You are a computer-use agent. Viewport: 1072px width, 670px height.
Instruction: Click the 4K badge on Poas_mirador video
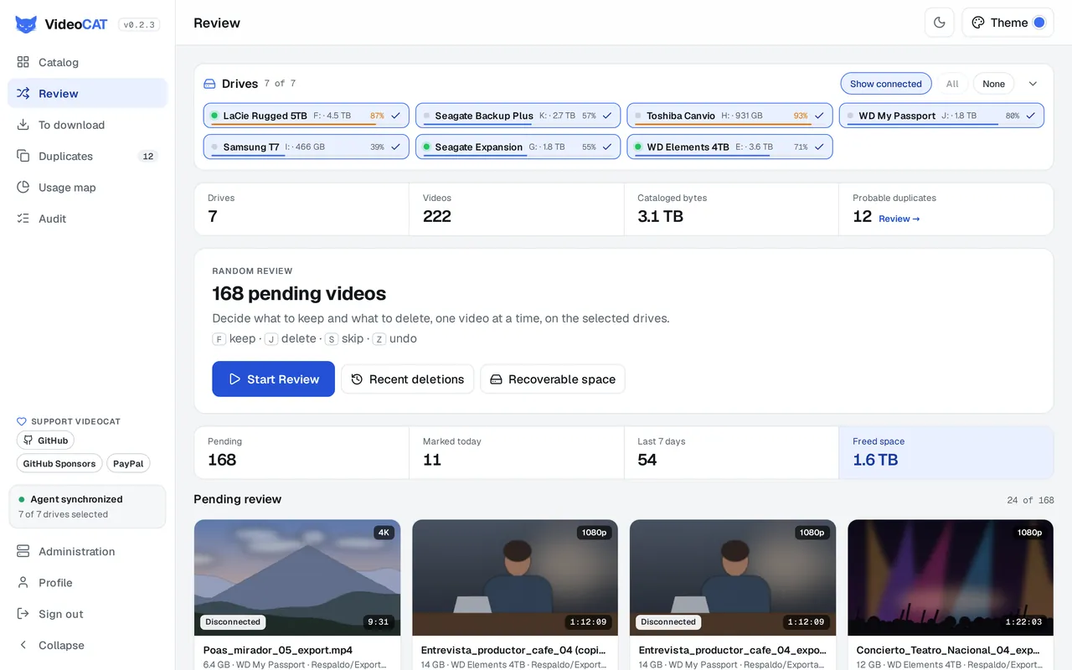pos(384,533)
